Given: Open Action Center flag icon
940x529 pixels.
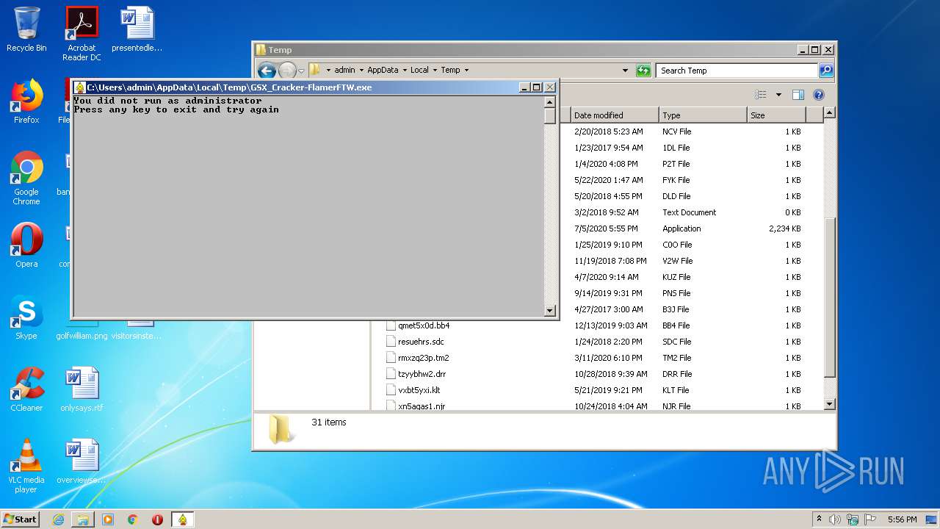Looking at the screenshot, I should point(870,519).
